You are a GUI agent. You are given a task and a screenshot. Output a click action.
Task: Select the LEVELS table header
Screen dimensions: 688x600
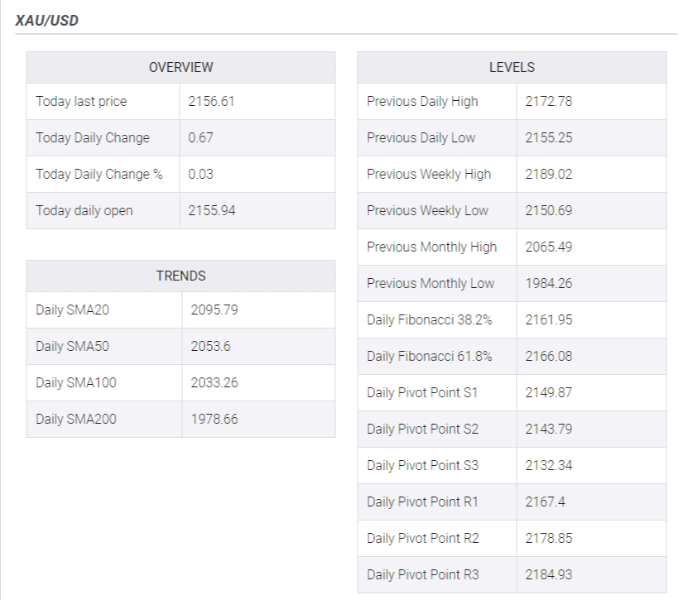pyautogui.click(x=512, y=67)
